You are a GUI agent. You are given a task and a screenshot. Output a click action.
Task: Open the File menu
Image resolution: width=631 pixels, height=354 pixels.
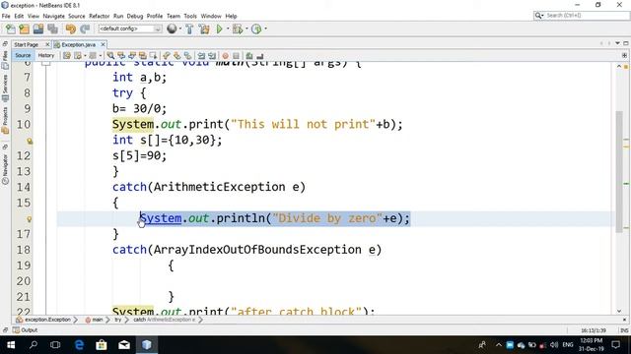[x=6, y=16]
